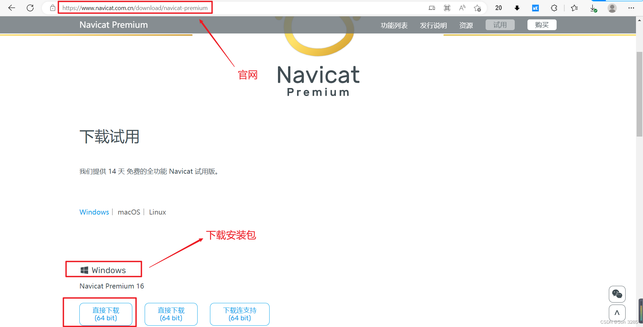Image resolution: width=643 pixels, height=327 pixels.
Task: Activate Read Aloud icon
Action: pos(462,8)
